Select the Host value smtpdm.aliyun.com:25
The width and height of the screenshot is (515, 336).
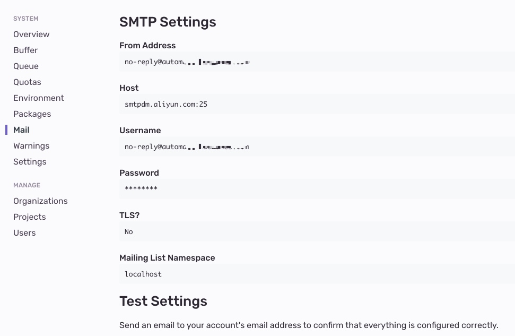click(x=166, y=105)
